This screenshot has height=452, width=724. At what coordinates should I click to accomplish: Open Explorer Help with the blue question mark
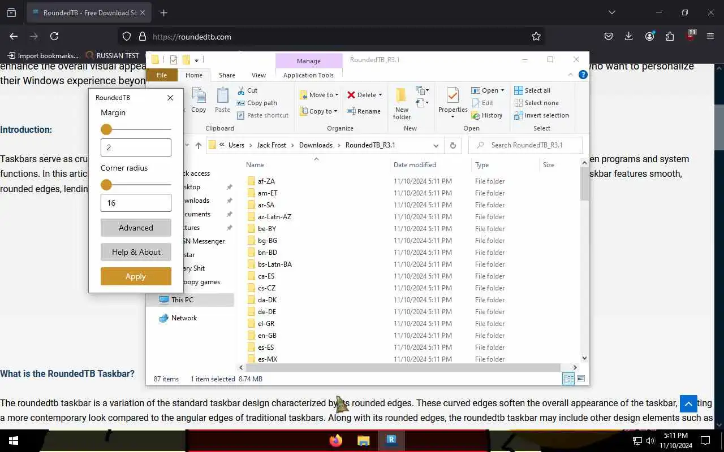coord(583,75)
